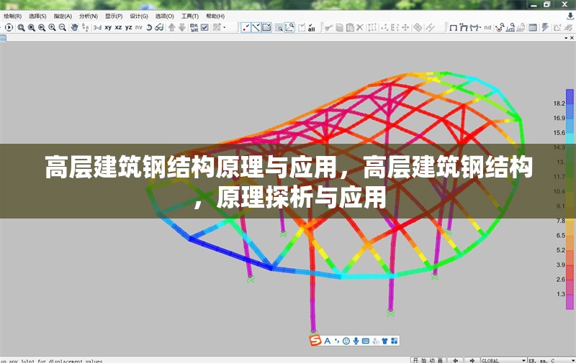Open the 分析(N) menu
Viewport: 576px width, 363px height.
[x=88, y=17]
